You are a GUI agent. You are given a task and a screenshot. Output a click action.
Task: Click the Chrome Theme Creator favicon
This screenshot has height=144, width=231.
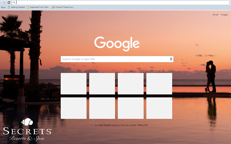pos(53,7)
